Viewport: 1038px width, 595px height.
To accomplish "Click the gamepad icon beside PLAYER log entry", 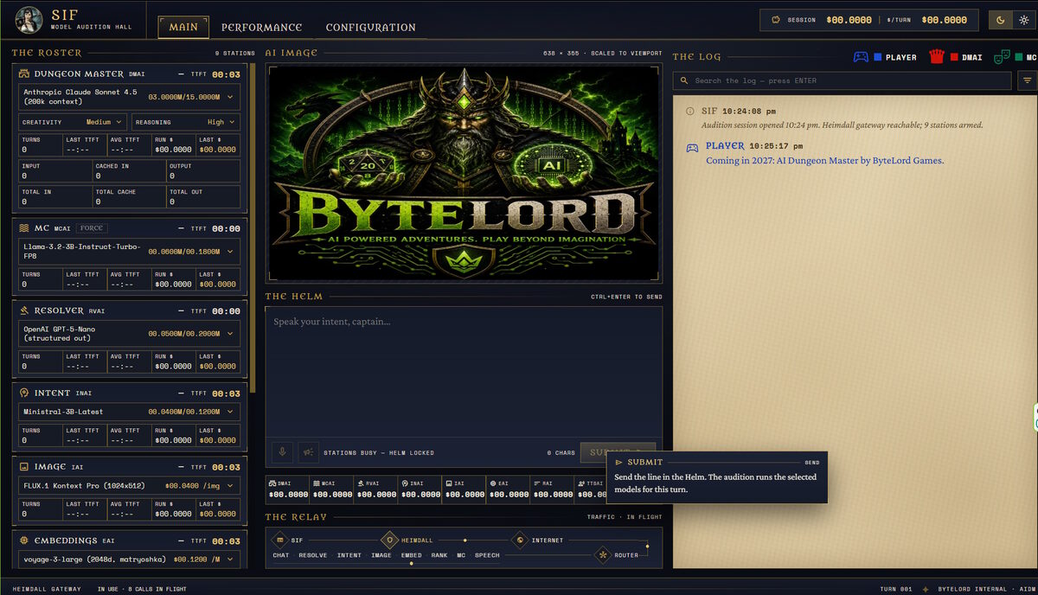I will tap(692, 147).
